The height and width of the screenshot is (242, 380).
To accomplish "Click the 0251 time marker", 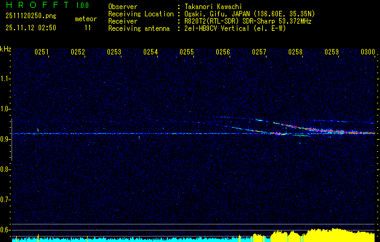I will click(x=42, y=53).
